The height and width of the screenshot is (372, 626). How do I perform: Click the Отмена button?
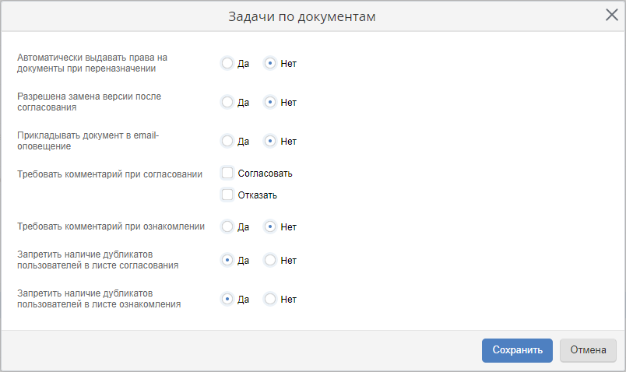click(x=588, y=350)
